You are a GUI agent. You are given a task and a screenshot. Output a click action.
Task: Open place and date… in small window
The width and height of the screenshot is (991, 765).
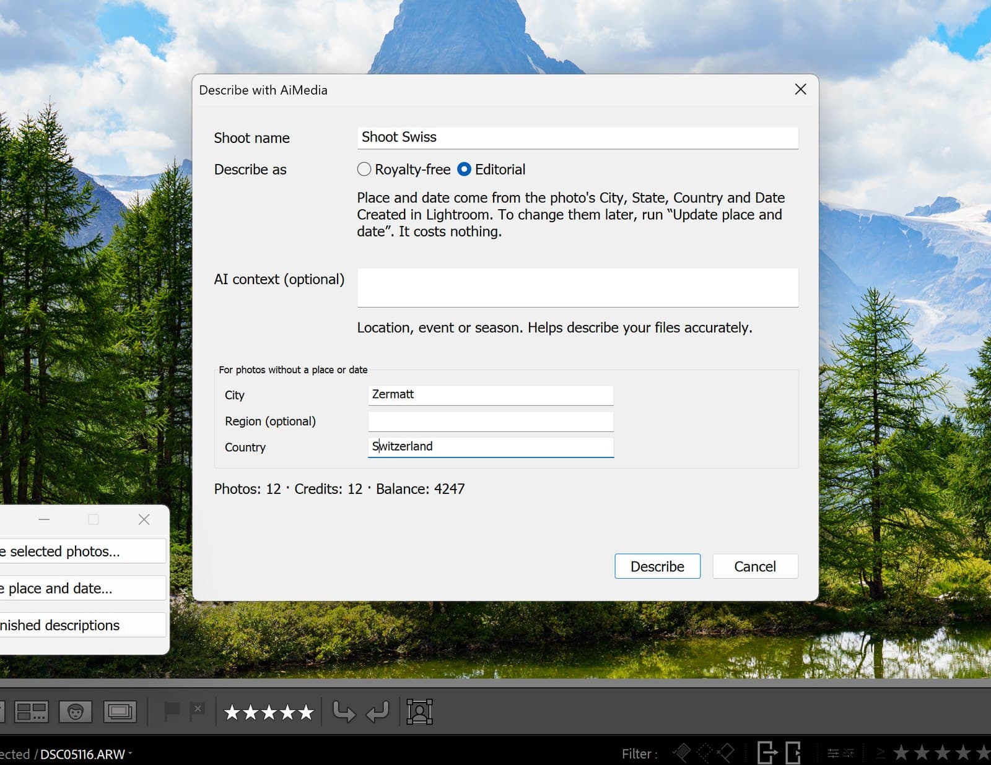(x=82, y=588)
